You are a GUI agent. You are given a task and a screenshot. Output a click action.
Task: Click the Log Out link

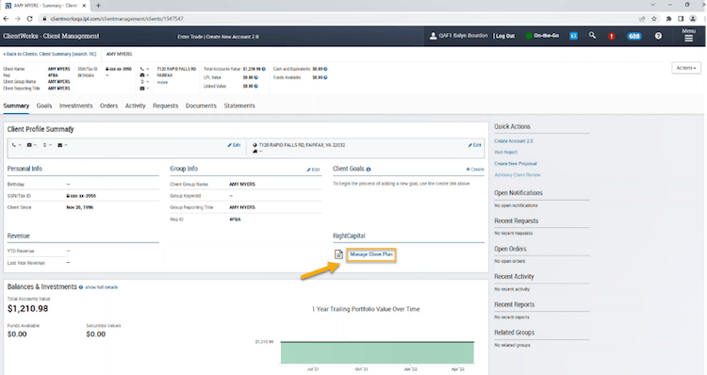click(x=505, y=36)
